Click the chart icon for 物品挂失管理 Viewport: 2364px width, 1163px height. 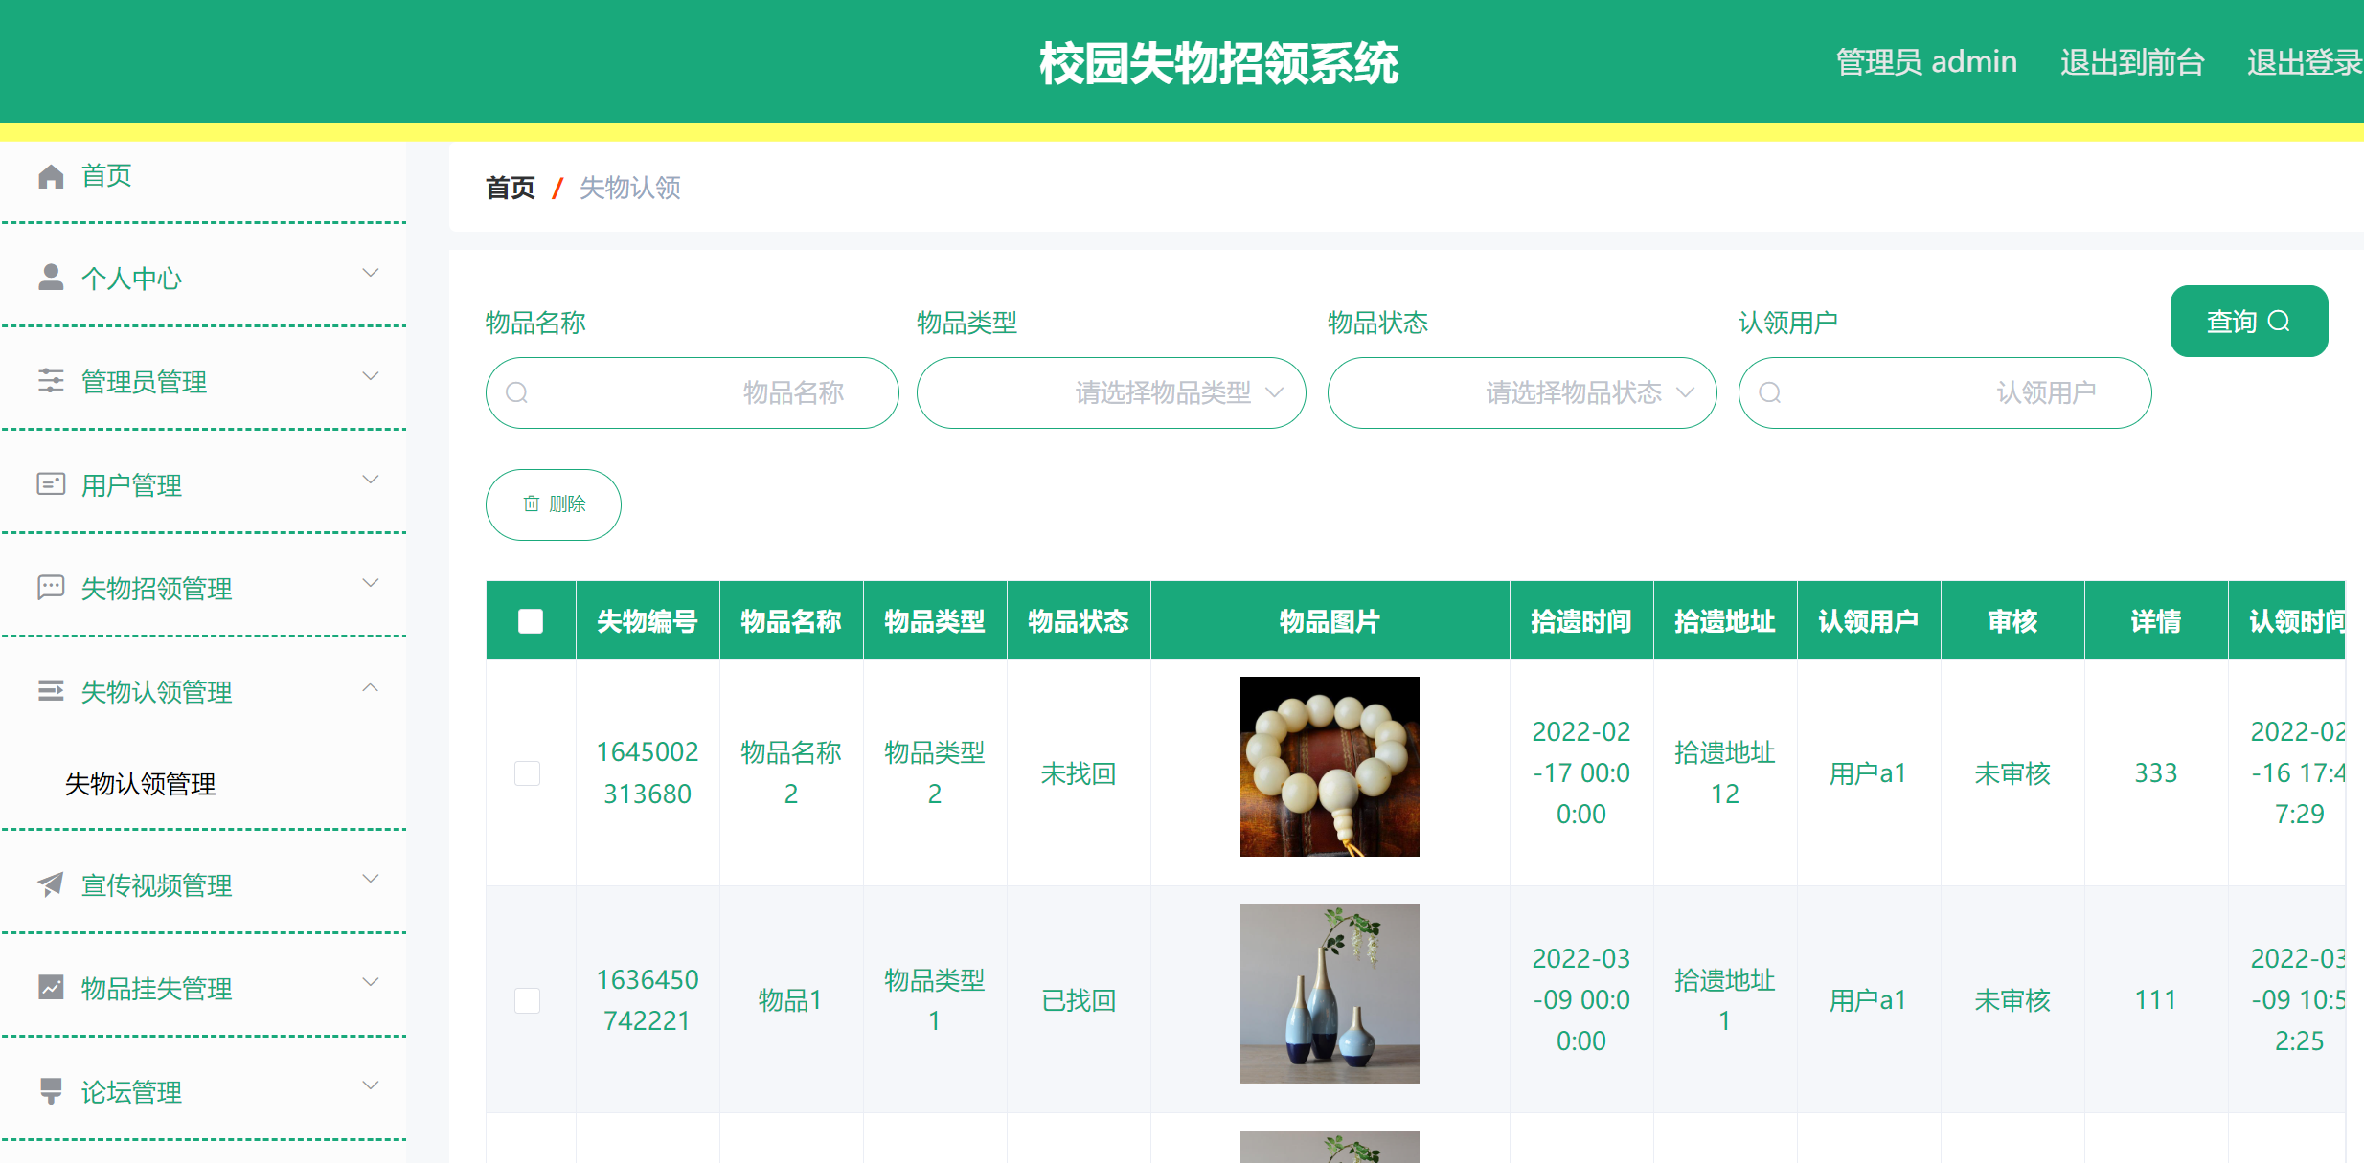click(x=50, y=987)
